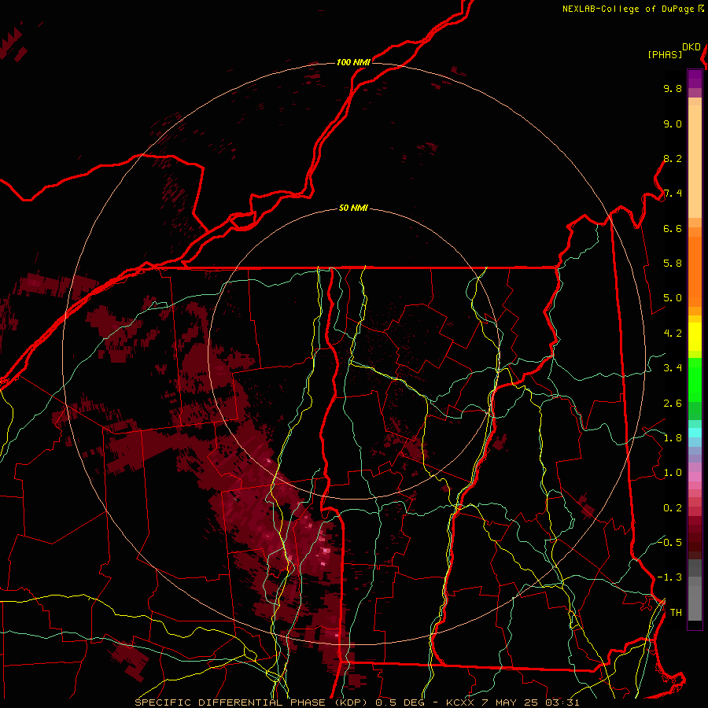The height and width of the screenshot is (708, 708).
Task: Click the 5.0 scale value
Action: click(x=673, y=298)
